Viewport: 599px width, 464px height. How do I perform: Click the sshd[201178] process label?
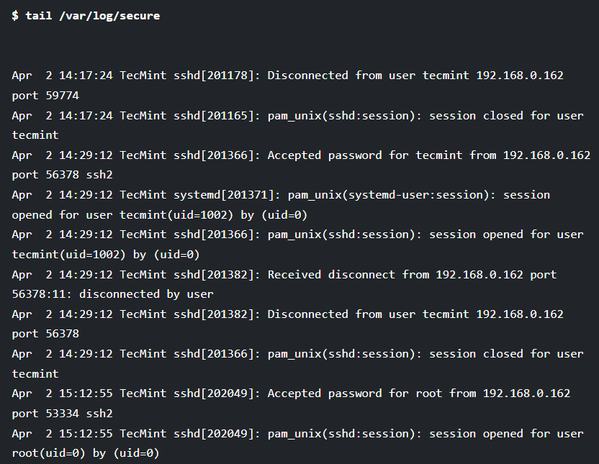tap(217, 76)
